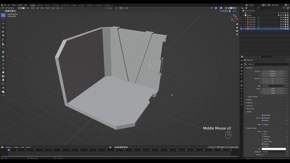Disable the Shadow checkbox
290x163 pixels.
click(262, 144)
